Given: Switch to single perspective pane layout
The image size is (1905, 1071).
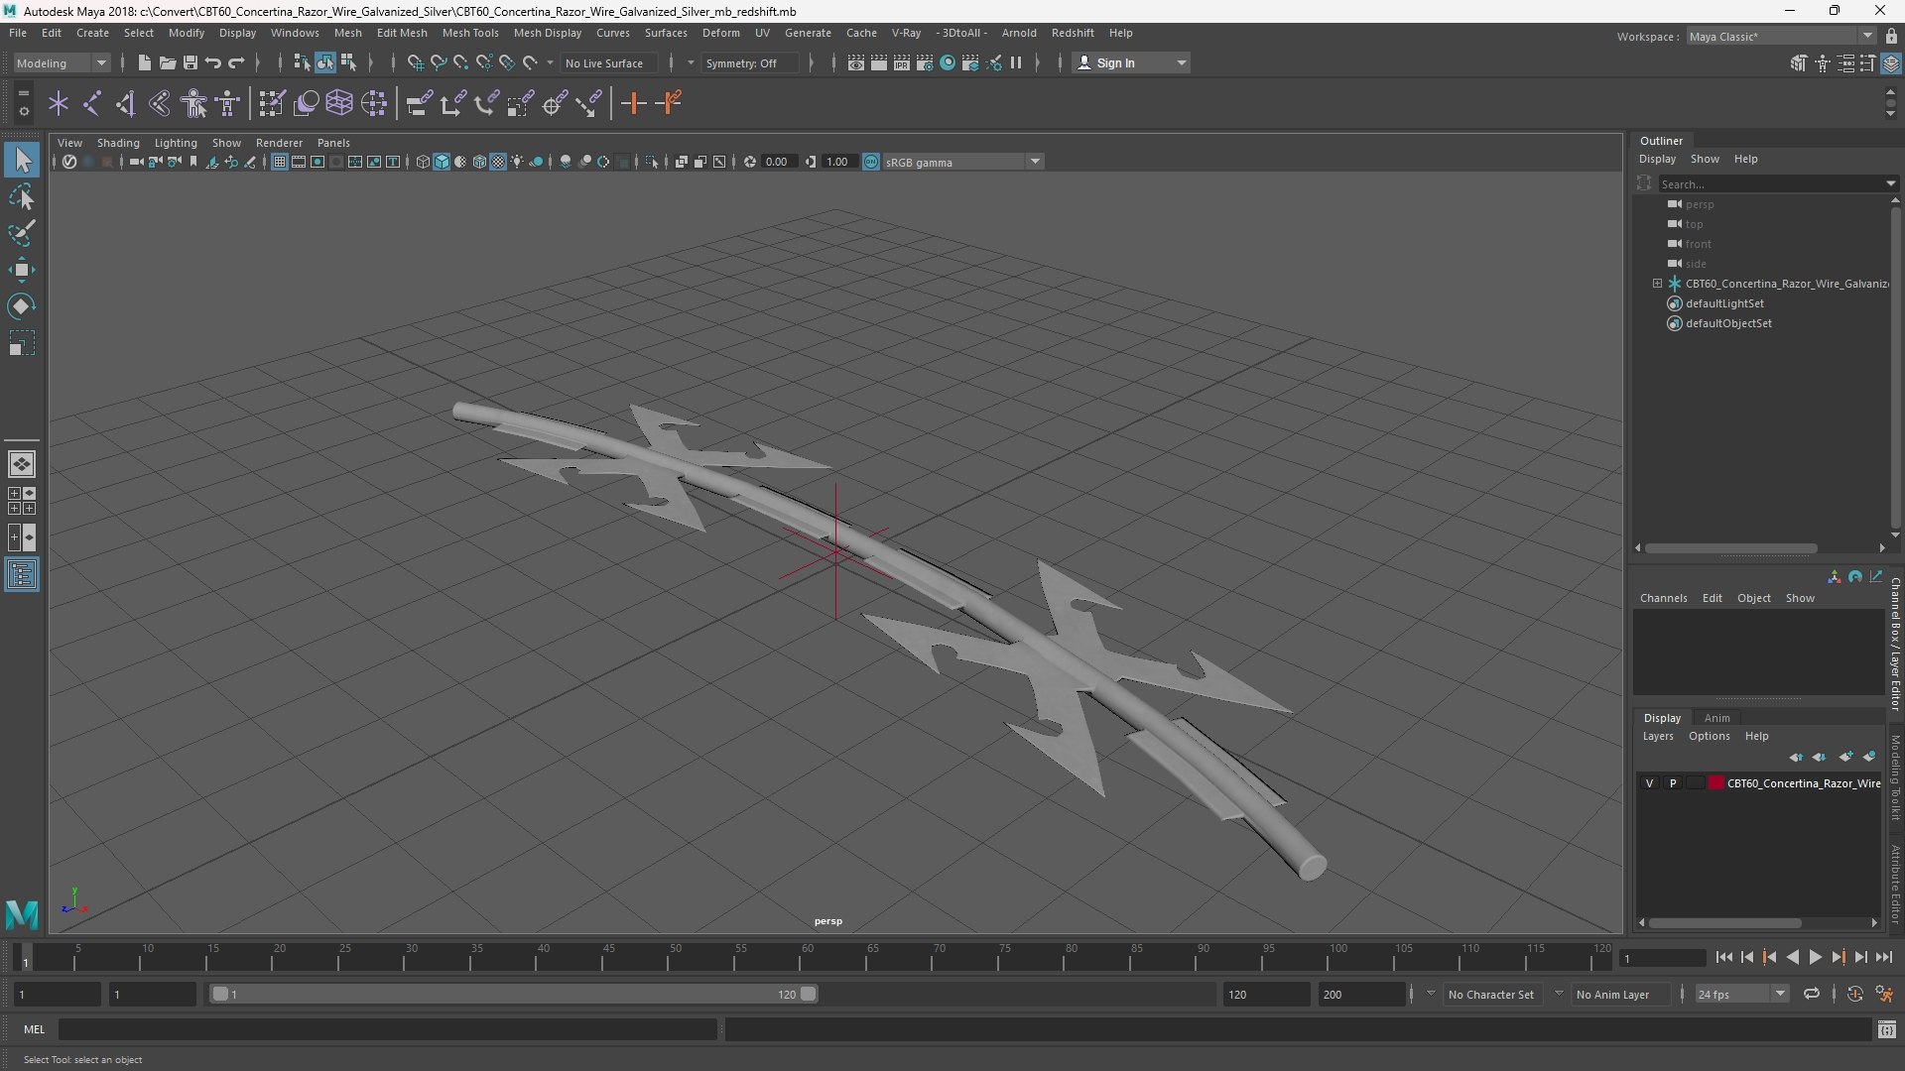Looking at the screenshot, I should coord(22,464).
